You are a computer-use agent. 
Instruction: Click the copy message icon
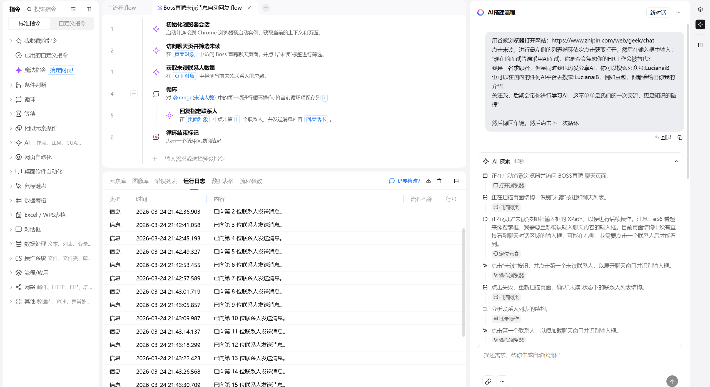pyautogui.click(x=680, y=138)
